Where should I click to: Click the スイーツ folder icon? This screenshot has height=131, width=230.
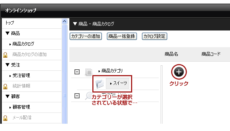pos(100,83)
